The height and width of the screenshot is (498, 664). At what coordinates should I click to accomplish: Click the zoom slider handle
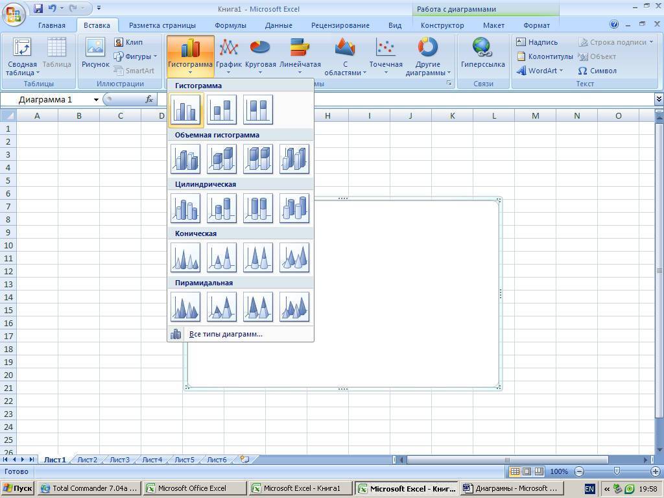[617, 471]
